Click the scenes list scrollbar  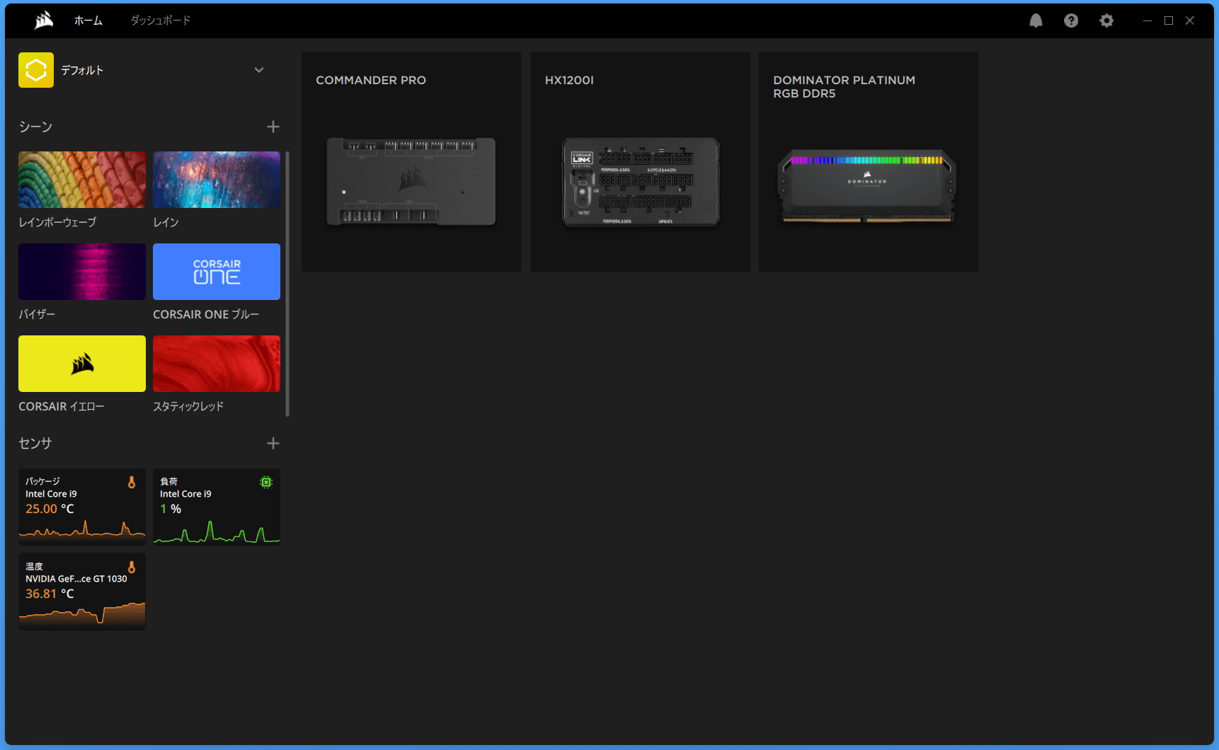point(287,283)
